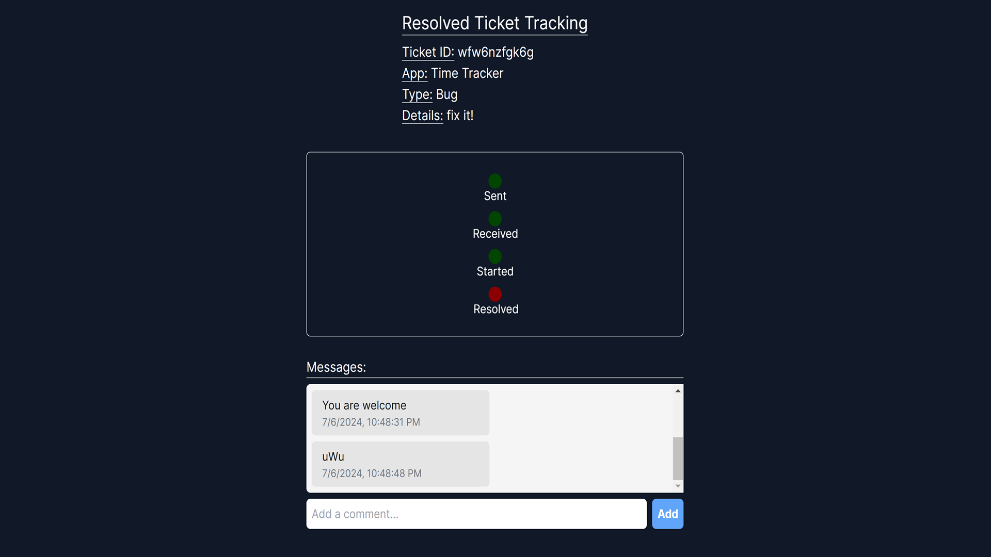Select the Sent status label
The height and width of the screenshot is (557, 991).
[495, 196]
